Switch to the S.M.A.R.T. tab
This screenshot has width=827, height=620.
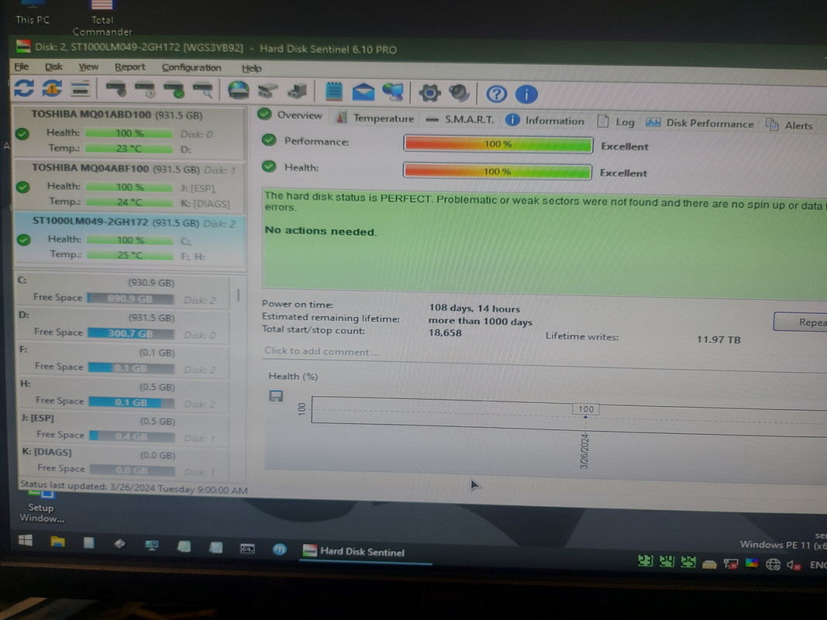(460, 119)
